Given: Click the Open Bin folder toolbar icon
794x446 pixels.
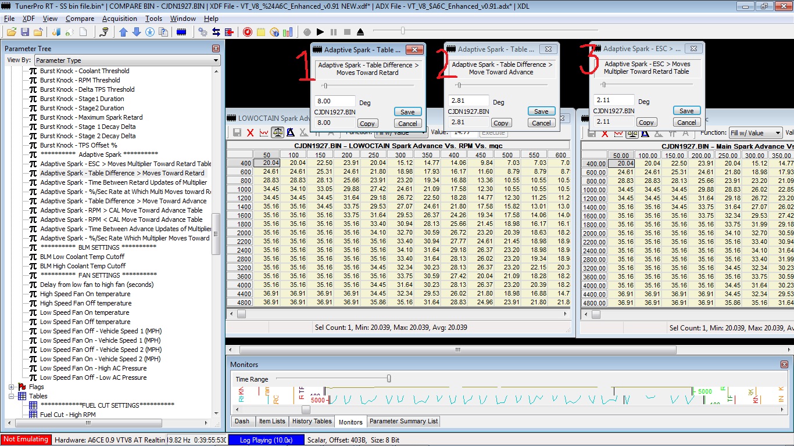Looking at the screenshot, I should 11,32.
